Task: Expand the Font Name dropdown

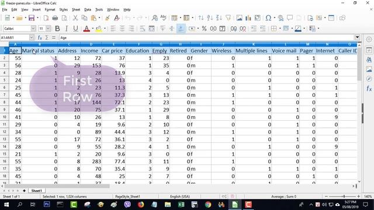Action: pyautogui.click(x=33, y=29)
